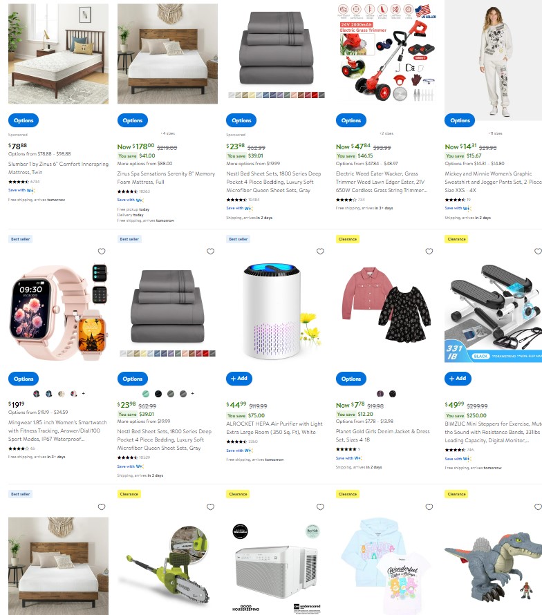Open Options for Slumber 1 Zinus mattress
The height and width of the screenshot is (615, 542).
pyautogui.click(x=24, y=120)
